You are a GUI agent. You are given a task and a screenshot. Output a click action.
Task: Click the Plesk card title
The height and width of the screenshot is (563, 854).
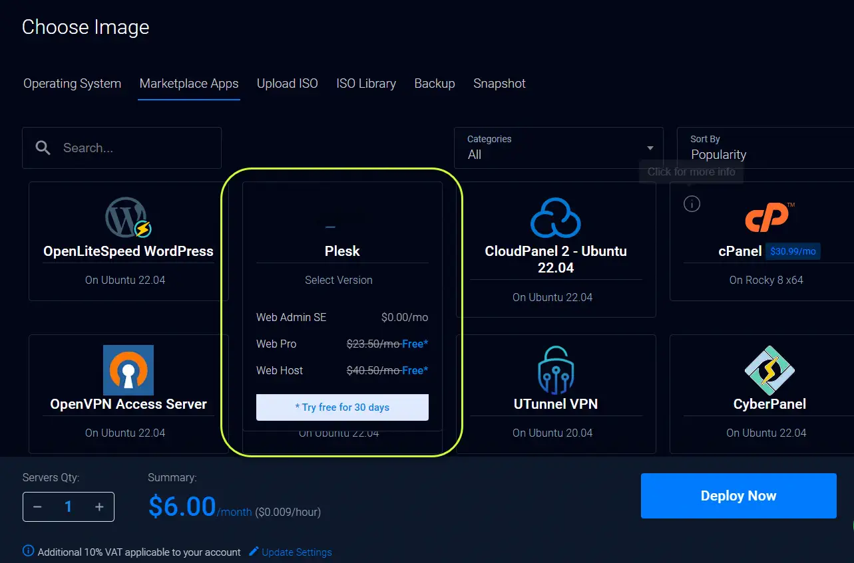342,251
